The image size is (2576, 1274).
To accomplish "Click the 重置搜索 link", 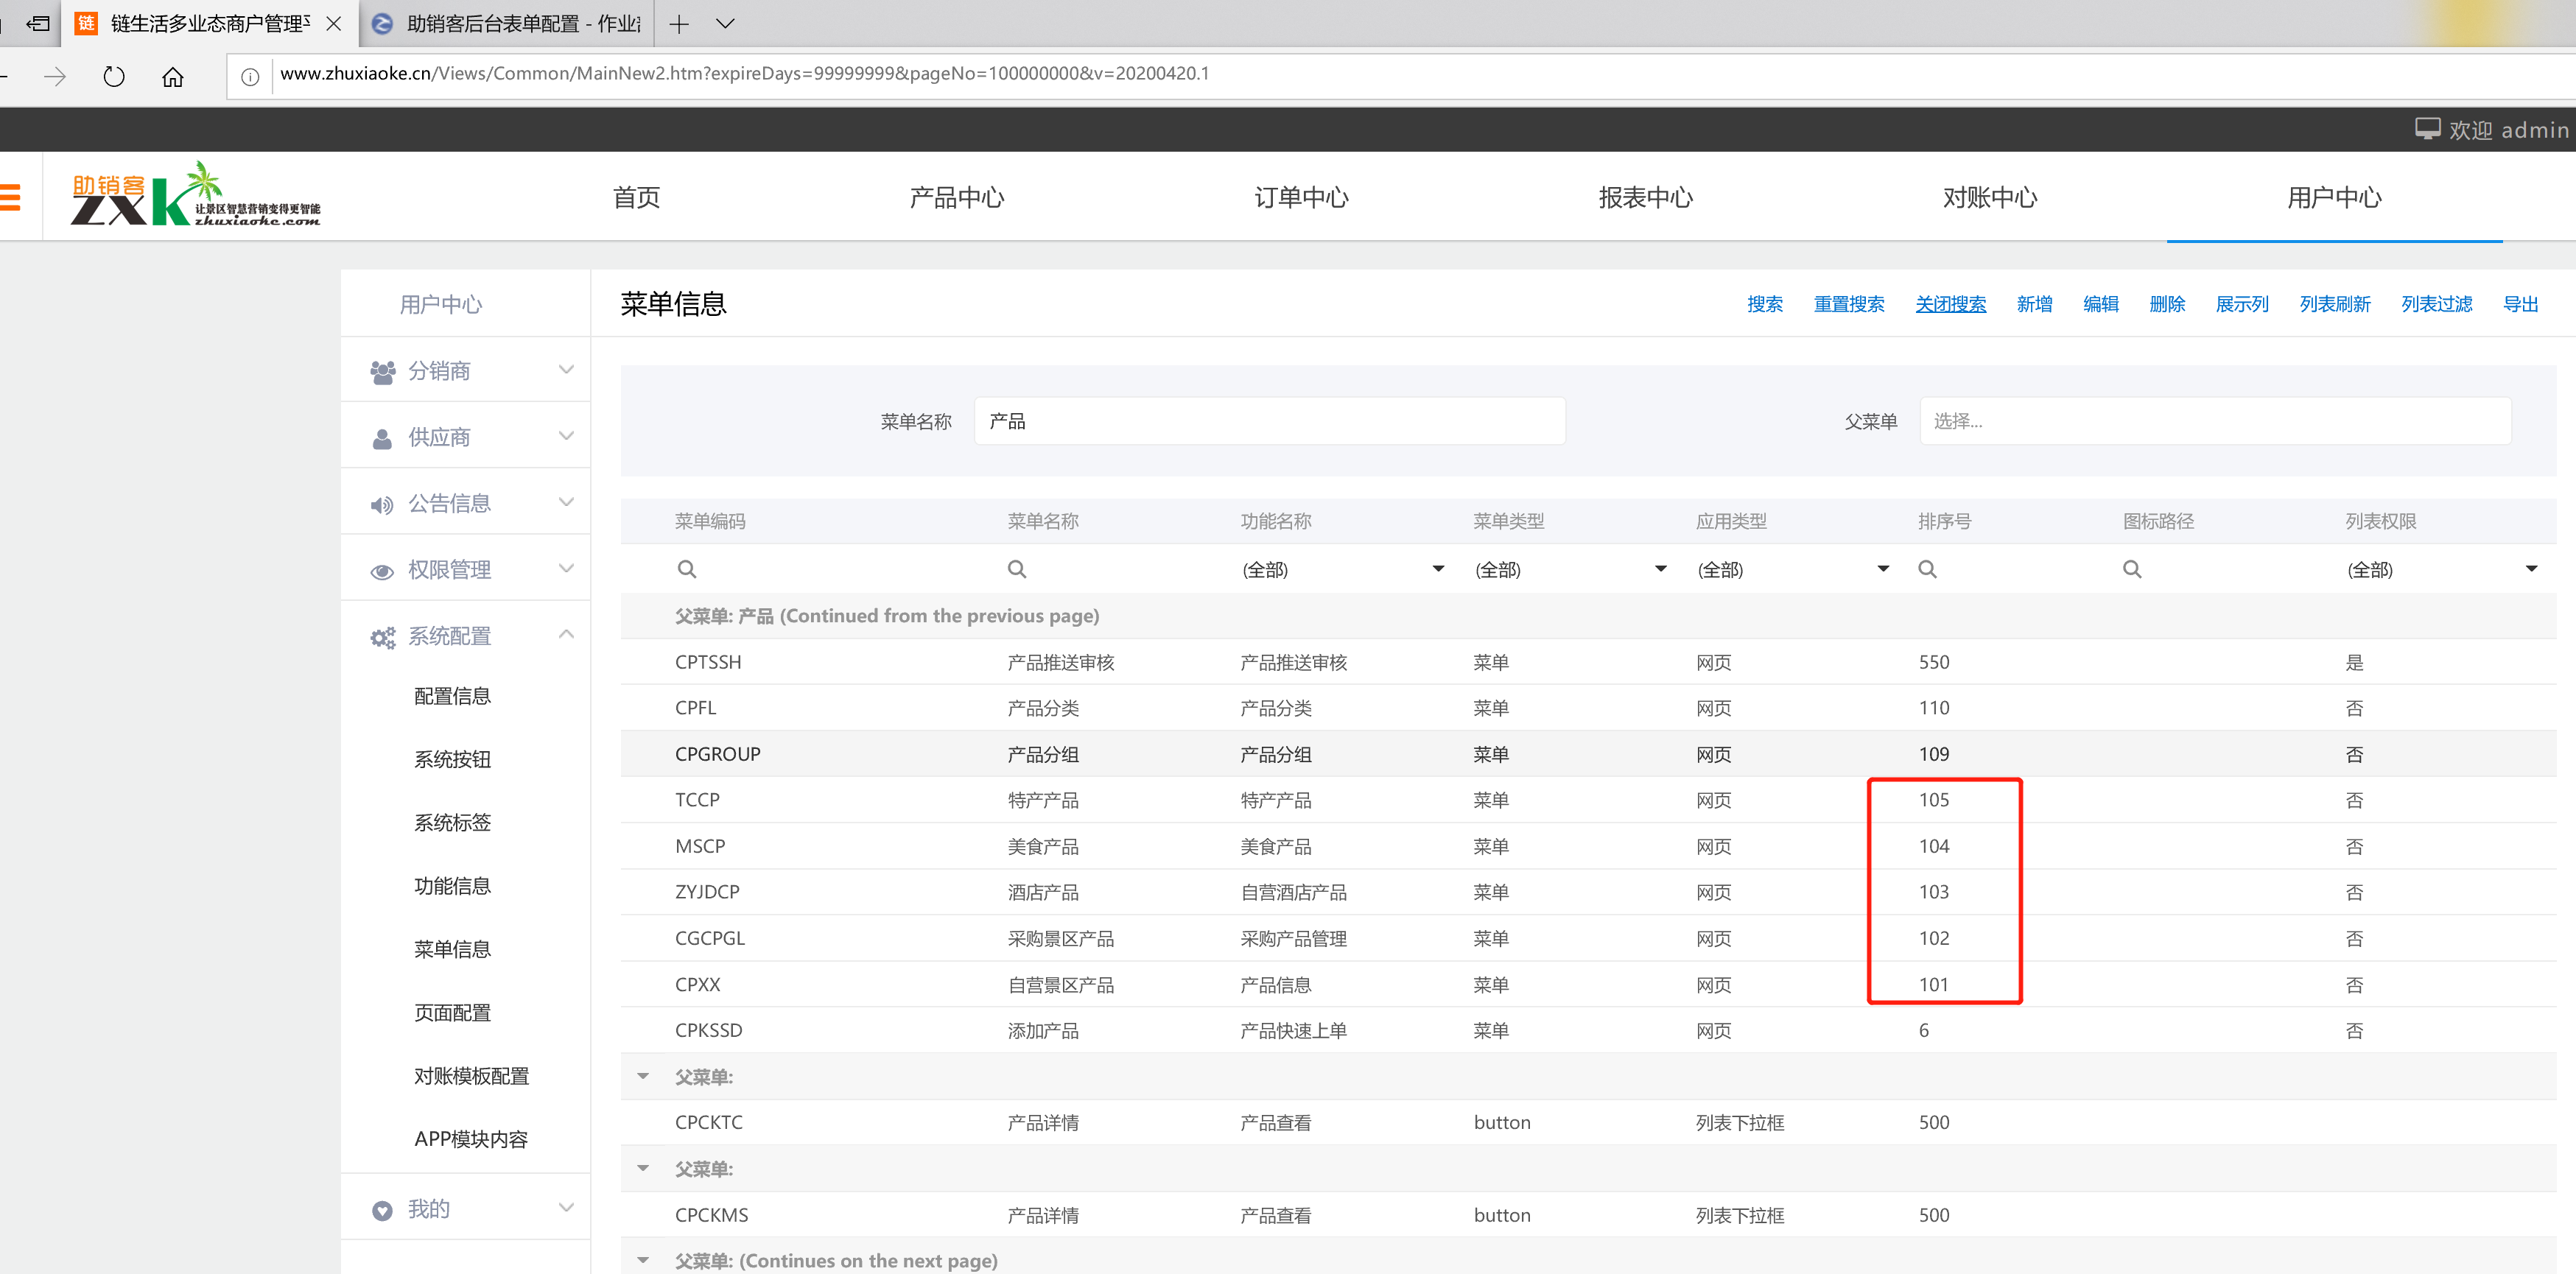I will [1848, 304].
